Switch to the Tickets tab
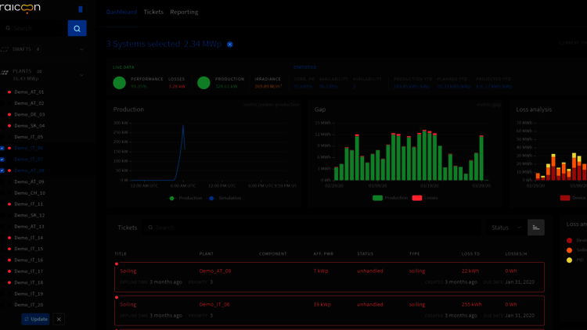The image size is (587, 330). [153, 12]
